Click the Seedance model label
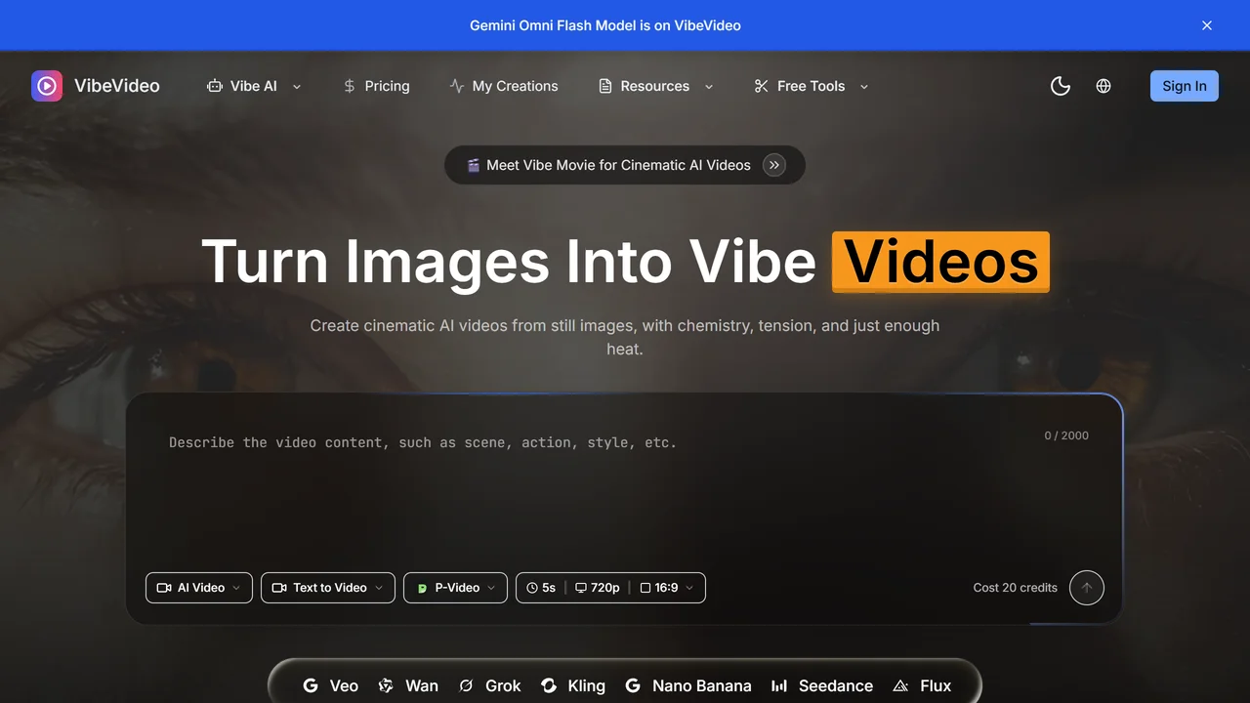This screenshot has height=703, width=1250. point(836,685)
